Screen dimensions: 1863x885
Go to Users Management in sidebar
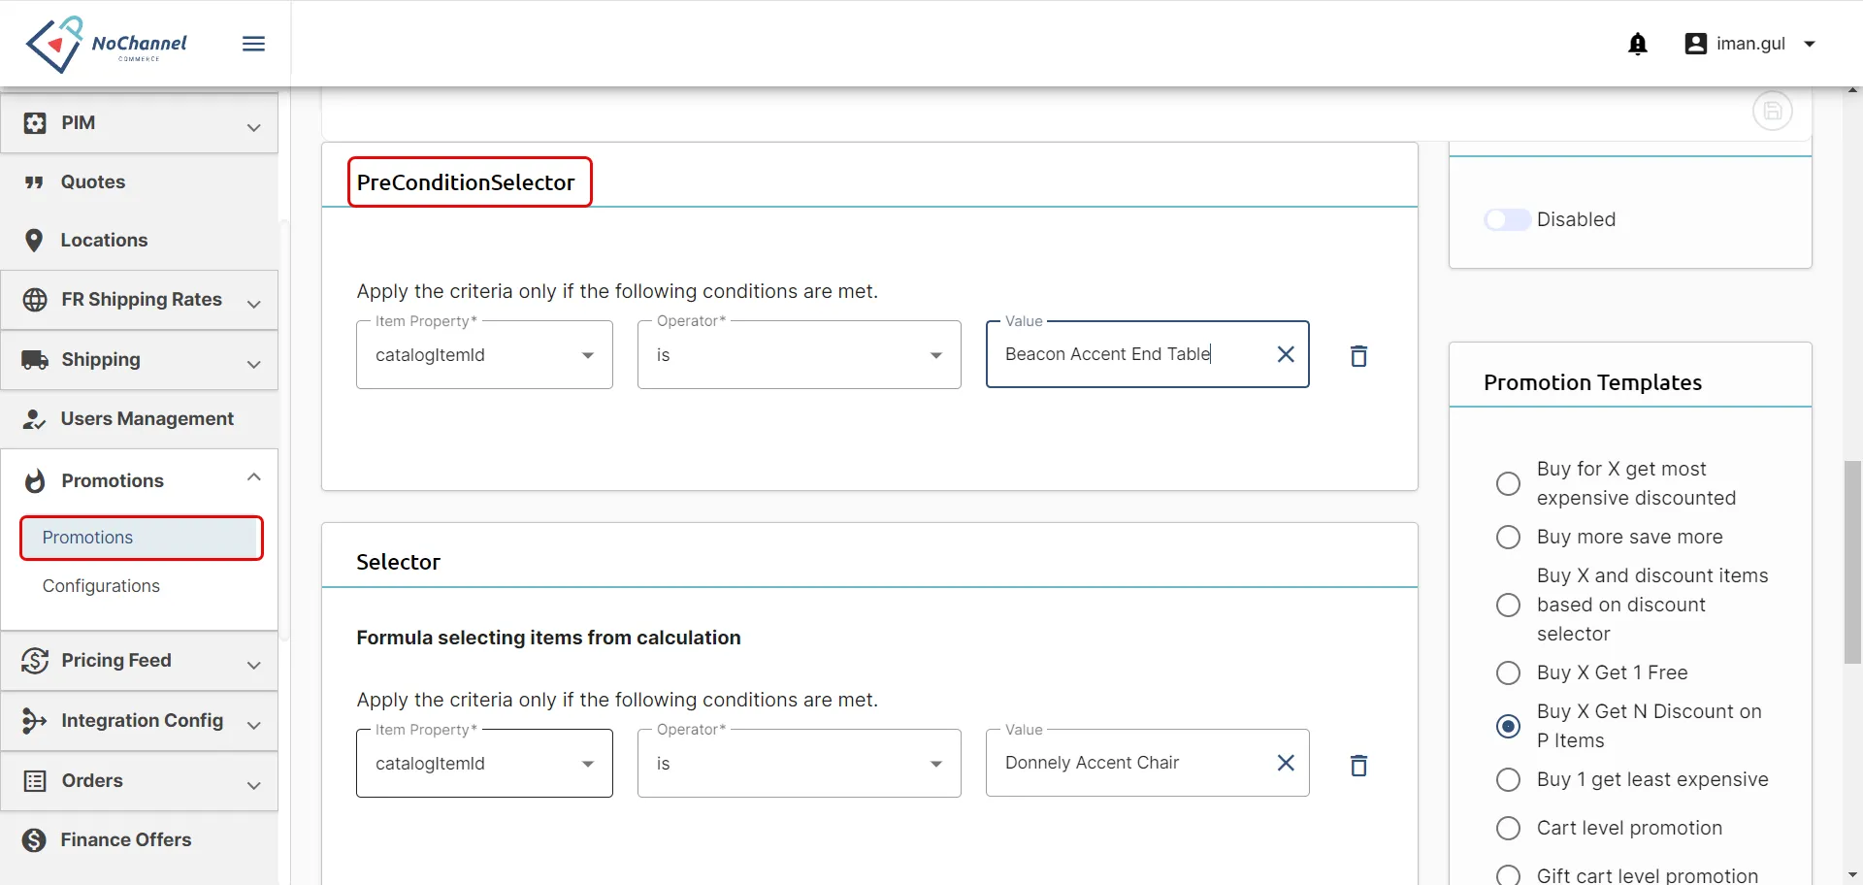tap(140, 419)
